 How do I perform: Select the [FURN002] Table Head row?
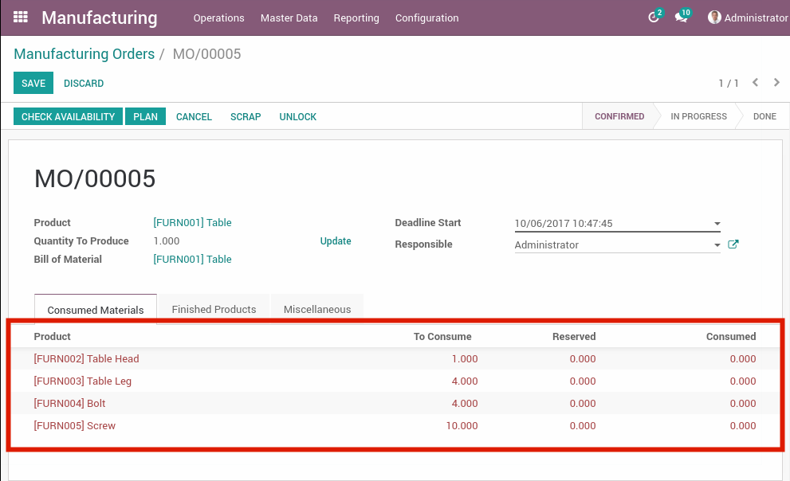395,358
